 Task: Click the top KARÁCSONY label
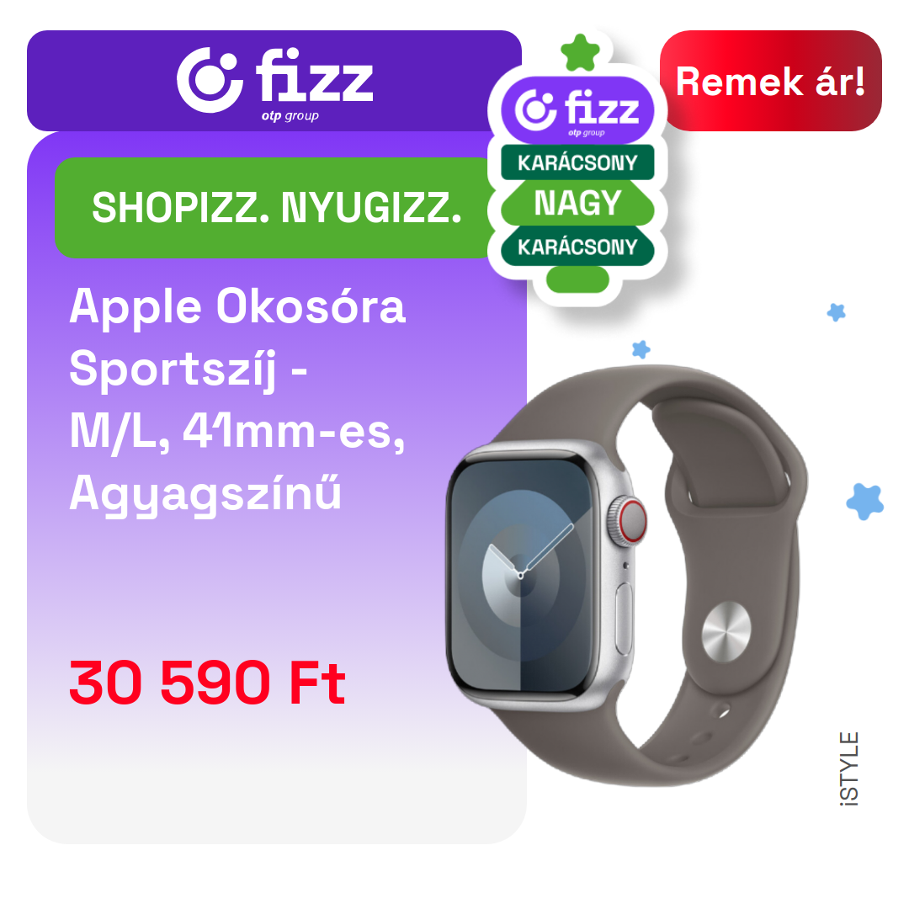click(x=577, y=162)
